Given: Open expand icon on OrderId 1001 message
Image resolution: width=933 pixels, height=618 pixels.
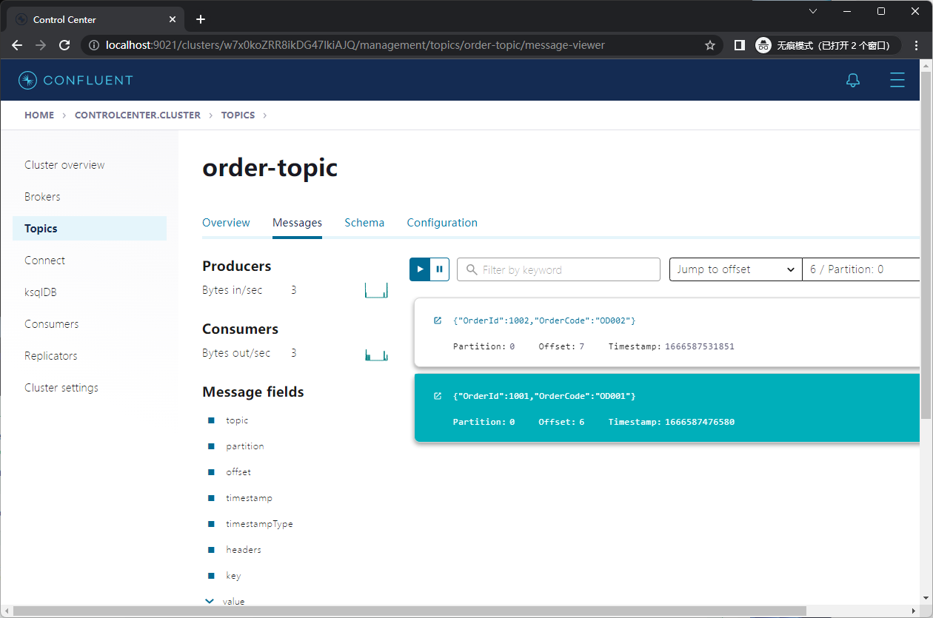Looking at the screenshot, I should point(438,396).
